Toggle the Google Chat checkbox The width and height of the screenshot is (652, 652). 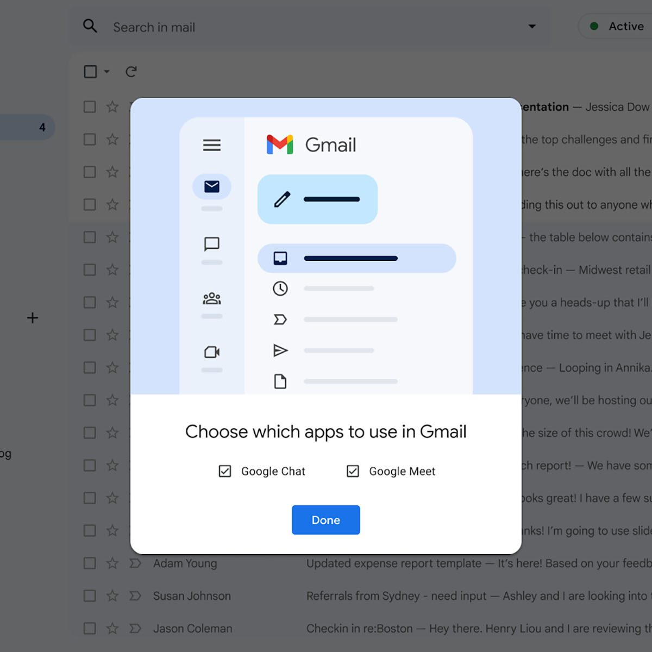(x=225, y=471)
